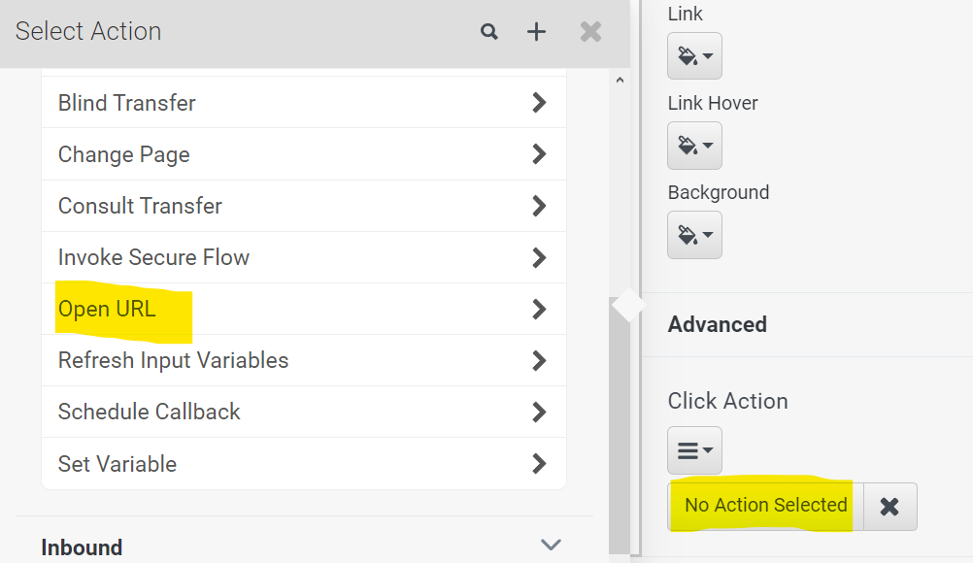Click the No Action Selected button

click(x=765, y=506)
